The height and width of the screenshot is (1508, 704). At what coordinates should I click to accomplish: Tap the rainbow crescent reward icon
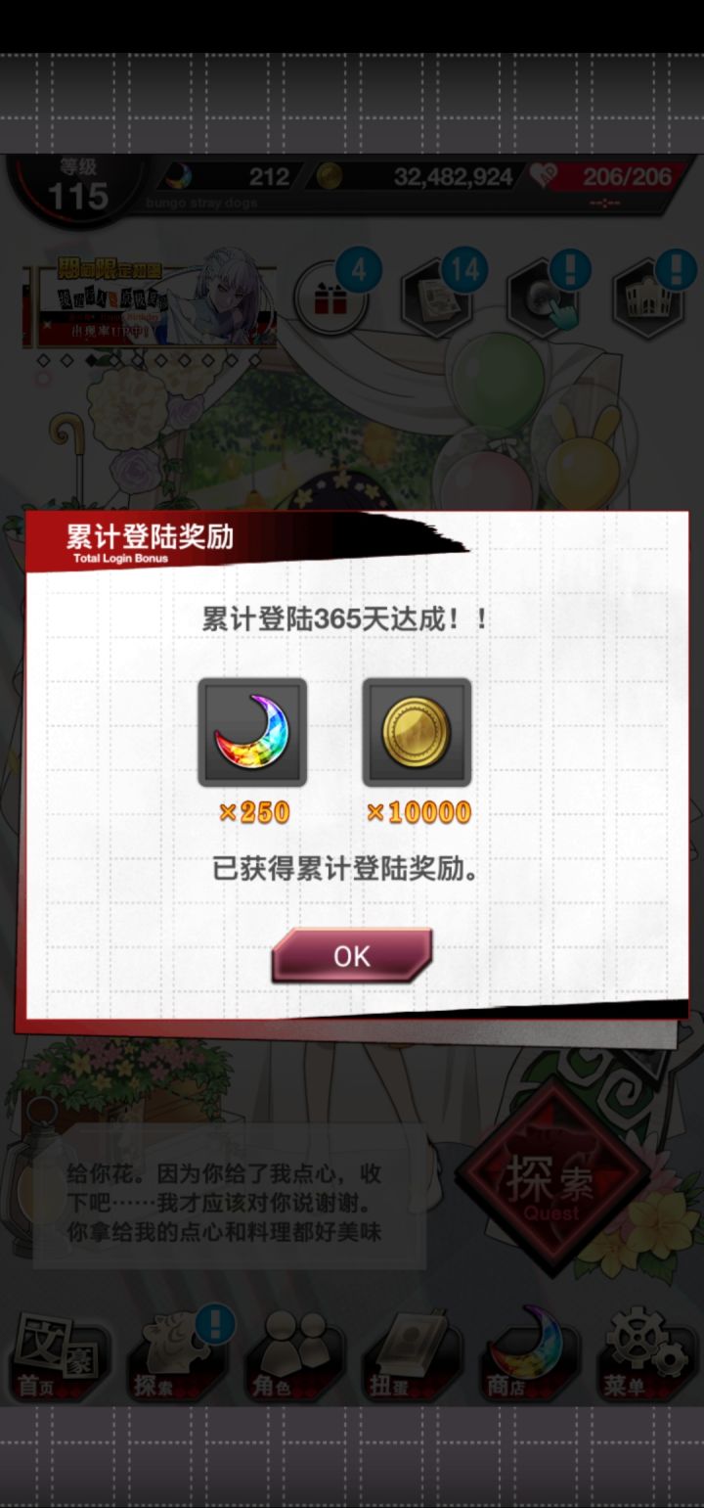[252, 732]
